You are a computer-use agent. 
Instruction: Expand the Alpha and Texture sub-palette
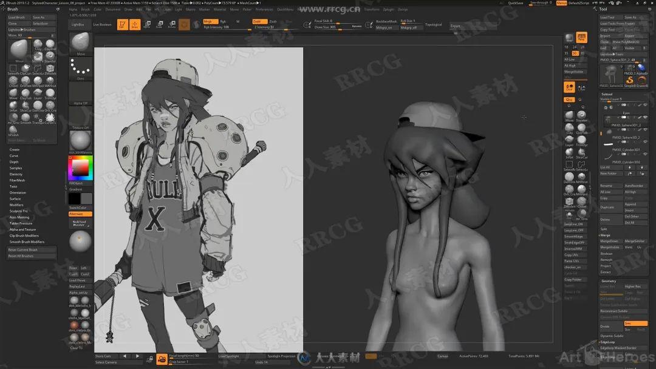22,229
